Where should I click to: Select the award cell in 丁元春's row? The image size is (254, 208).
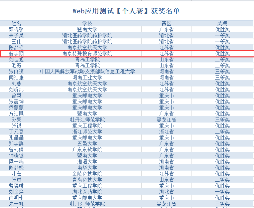222,132
